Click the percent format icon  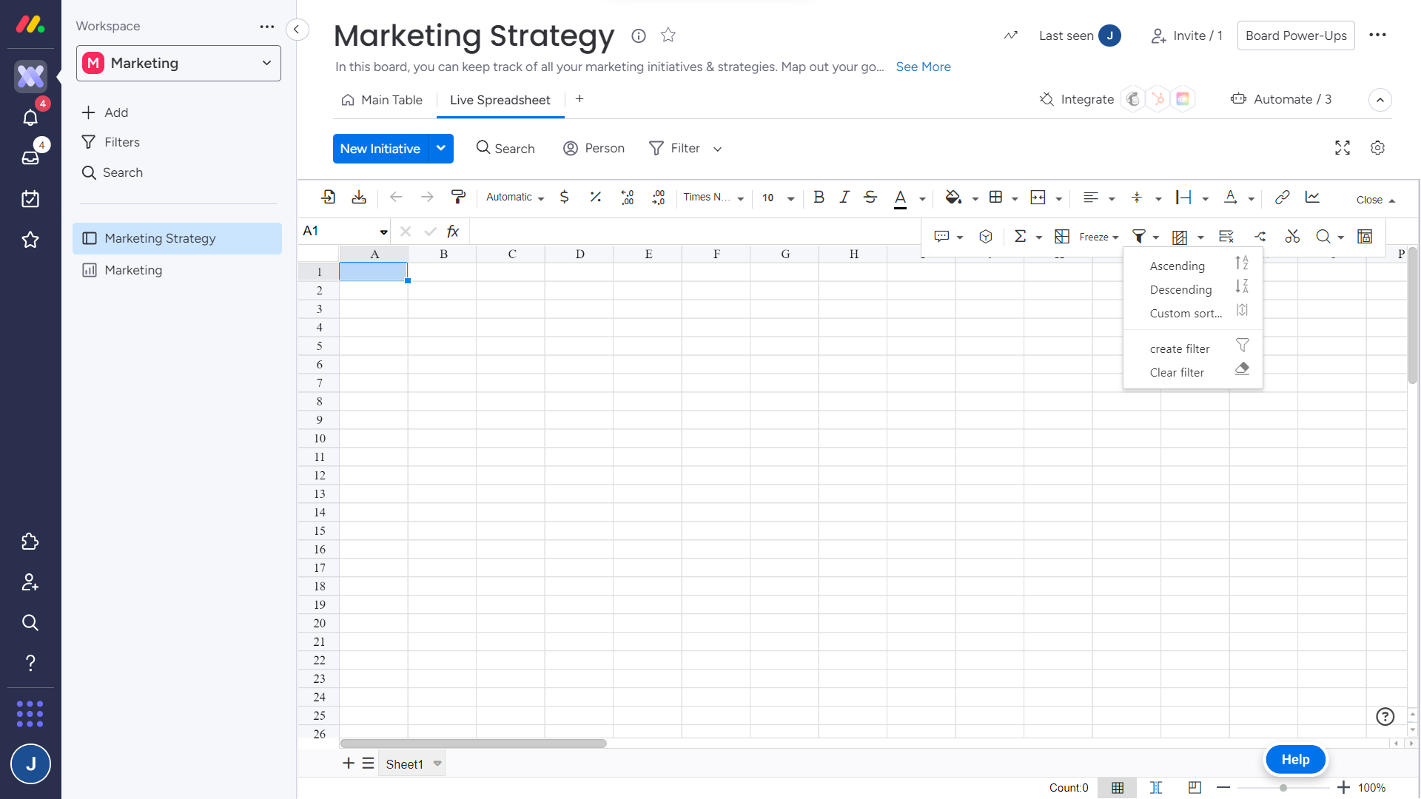coord(595,197)
